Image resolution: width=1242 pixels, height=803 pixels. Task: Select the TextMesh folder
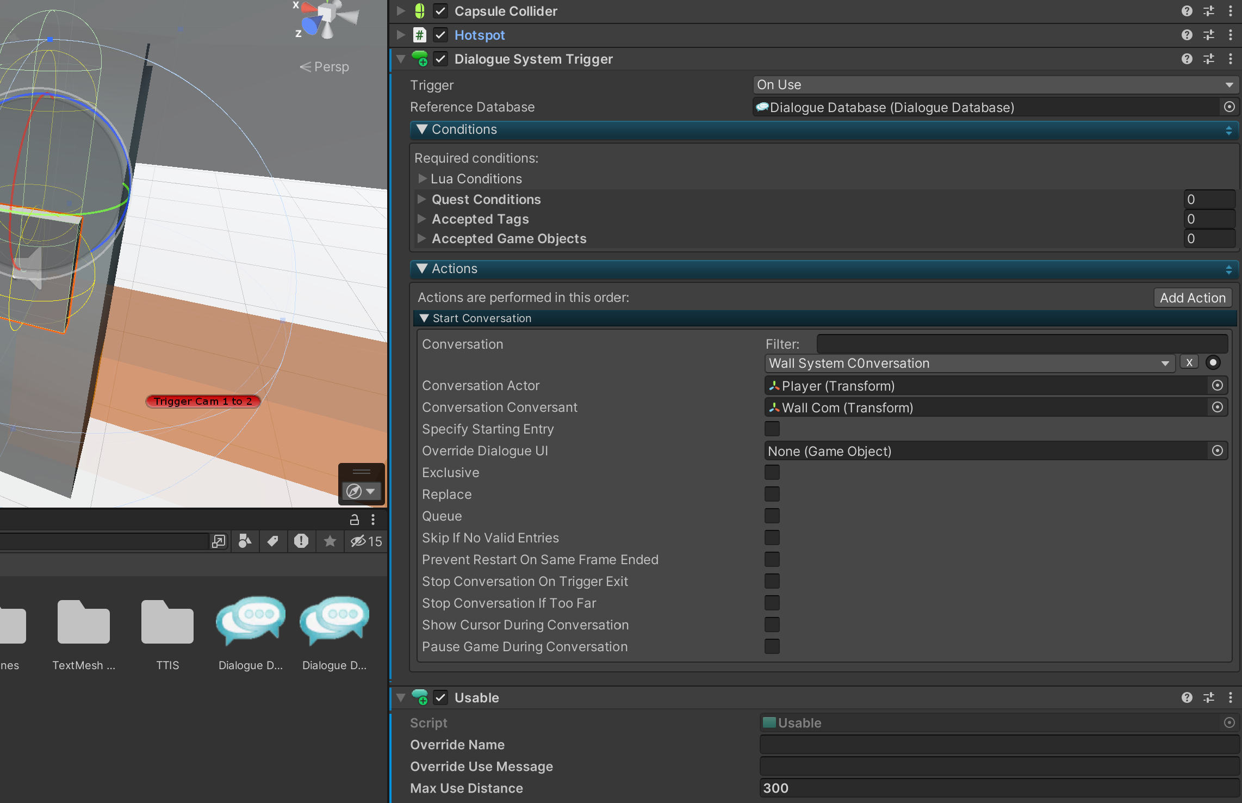point(84,635)
